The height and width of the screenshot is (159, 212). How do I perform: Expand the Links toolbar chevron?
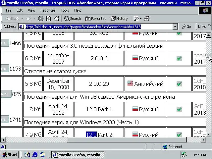point(209,25)
